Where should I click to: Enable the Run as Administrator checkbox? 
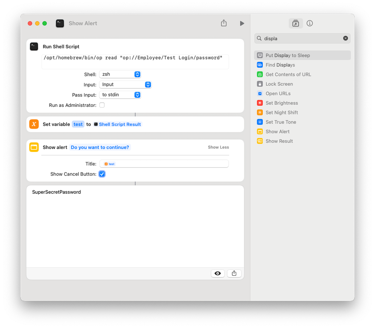click(x=102, y=105)
